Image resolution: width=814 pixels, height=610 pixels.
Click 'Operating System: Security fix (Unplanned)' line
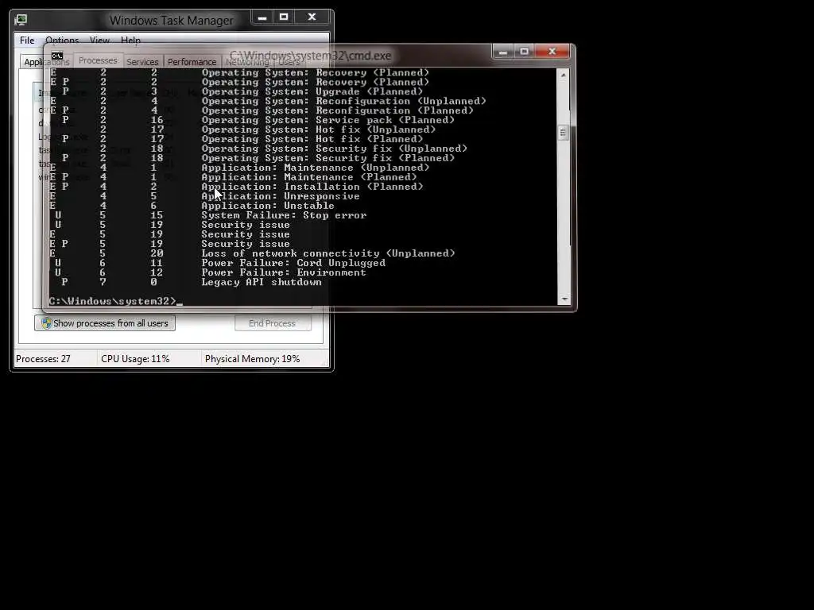tap(335, 149)
